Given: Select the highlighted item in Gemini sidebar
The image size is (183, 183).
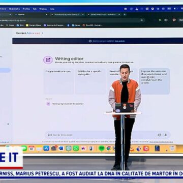Looking at the screenshot, I should pyautogui.click(x=5, y=70).
